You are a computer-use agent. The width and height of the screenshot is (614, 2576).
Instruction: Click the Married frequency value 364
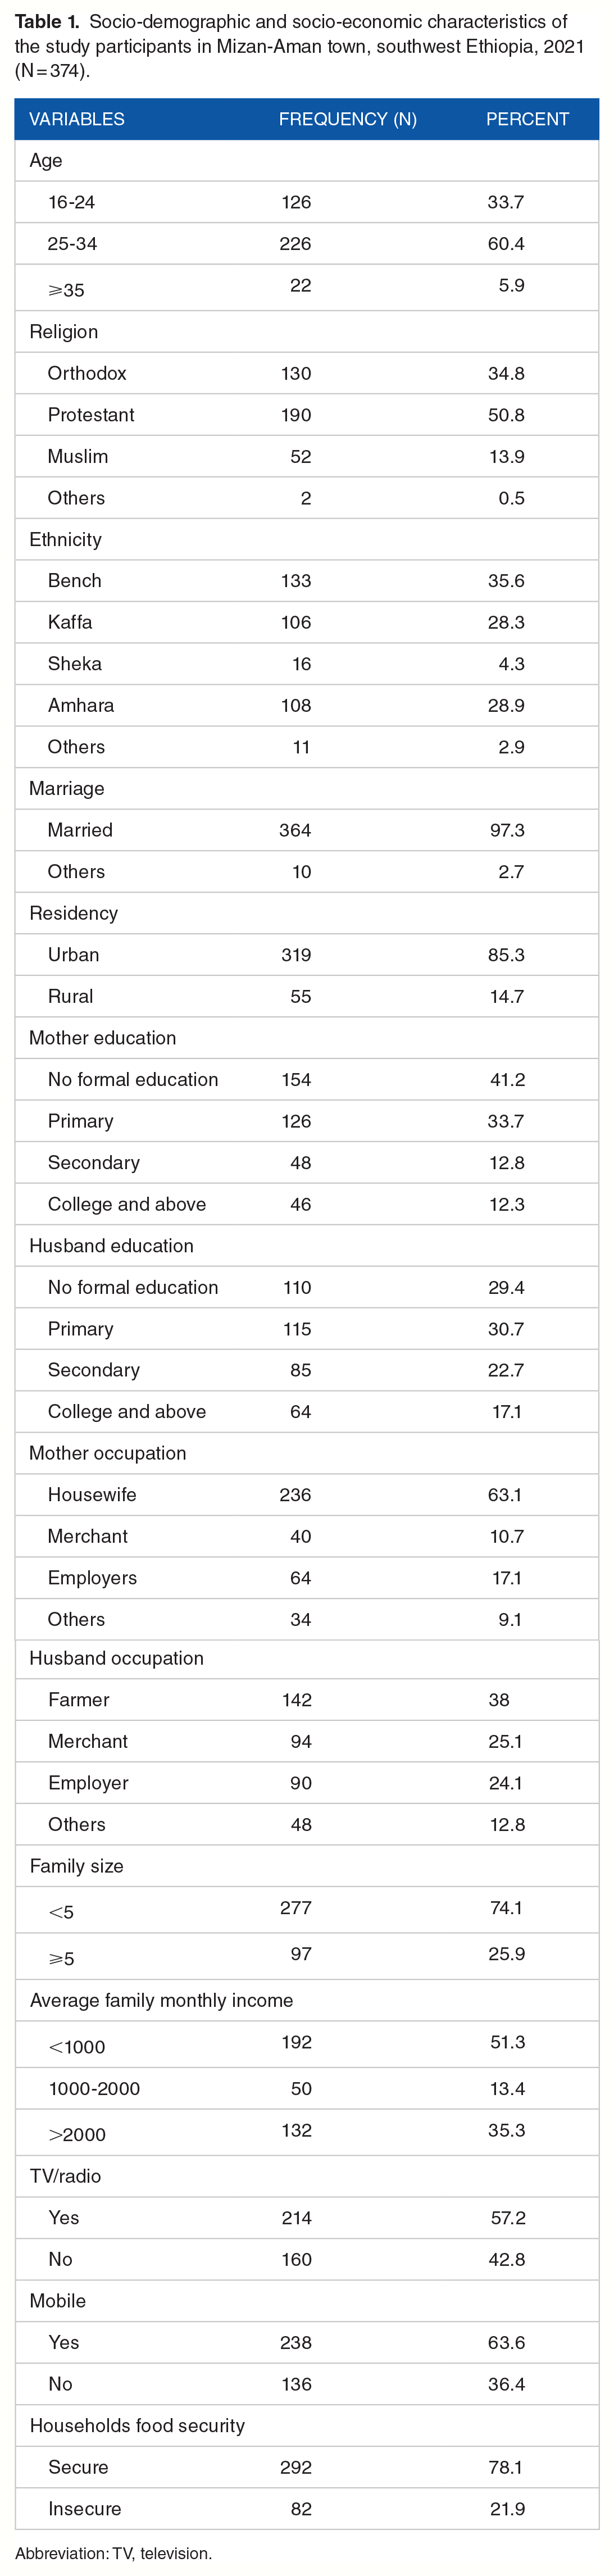(295, 830)
